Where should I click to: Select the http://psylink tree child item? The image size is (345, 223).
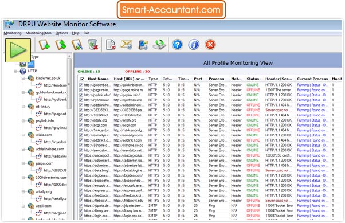coord(55,128)
